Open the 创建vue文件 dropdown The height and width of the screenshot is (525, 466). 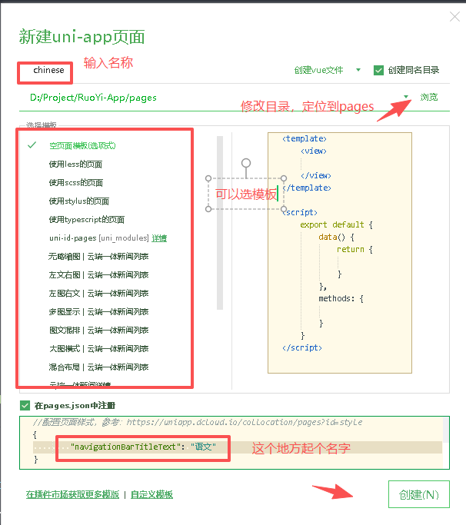(358, 70)
